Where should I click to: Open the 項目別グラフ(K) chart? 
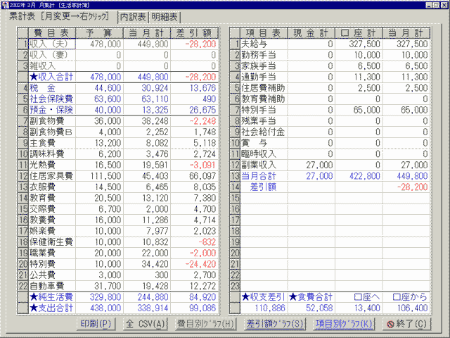coord(344,324)
